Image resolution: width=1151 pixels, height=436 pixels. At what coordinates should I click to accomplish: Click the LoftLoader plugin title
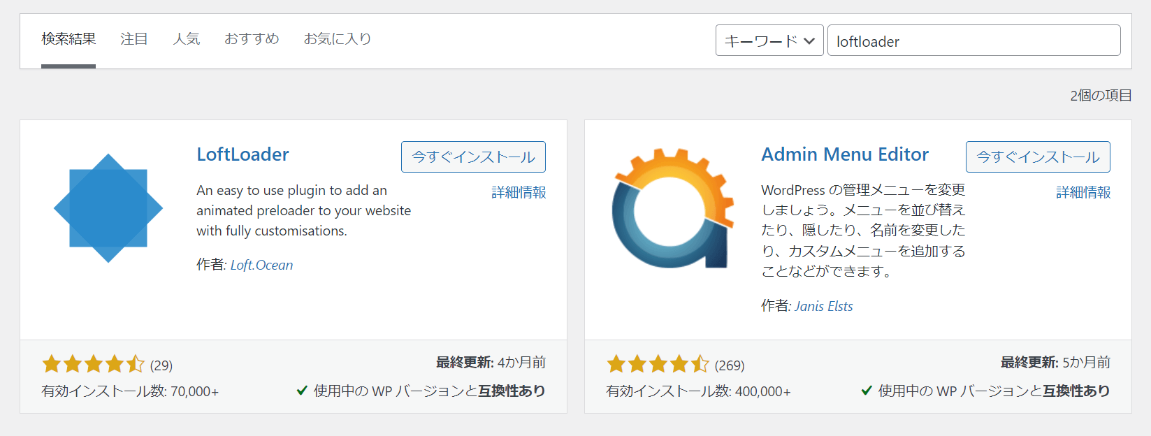click(242, 154)
